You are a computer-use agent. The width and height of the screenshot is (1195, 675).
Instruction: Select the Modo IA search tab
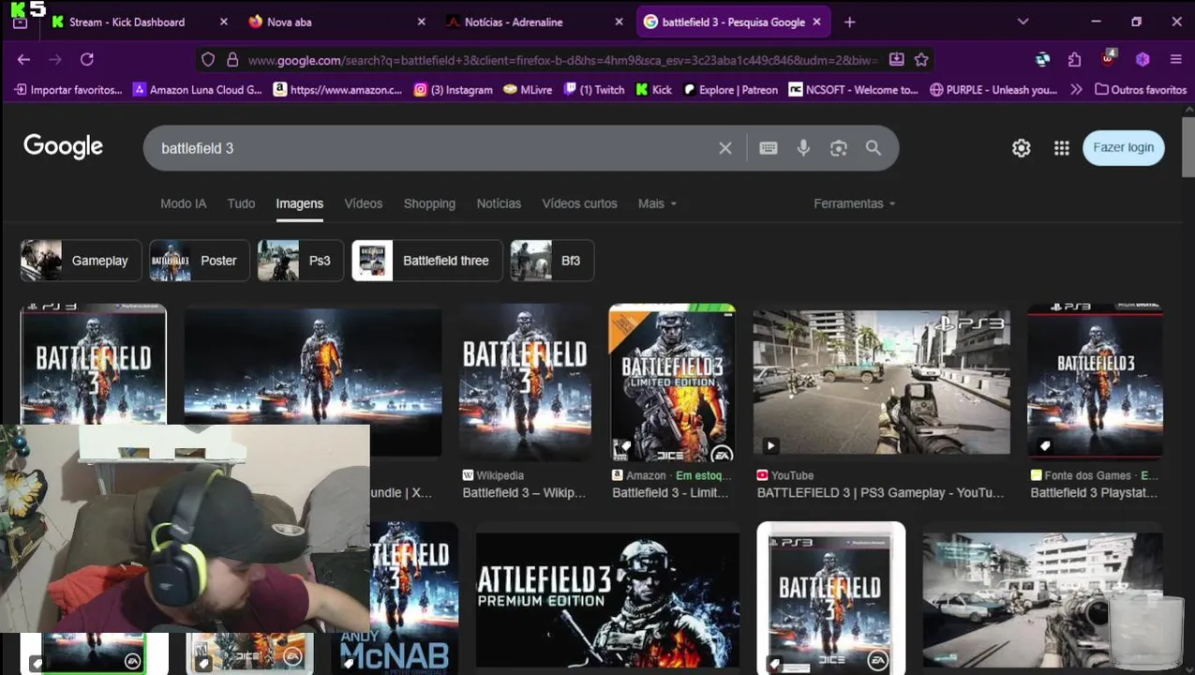pos(183,203)
